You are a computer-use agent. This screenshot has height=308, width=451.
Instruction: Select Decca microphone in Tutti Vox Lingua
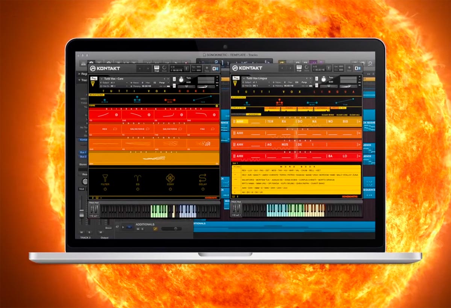(279, 102)
